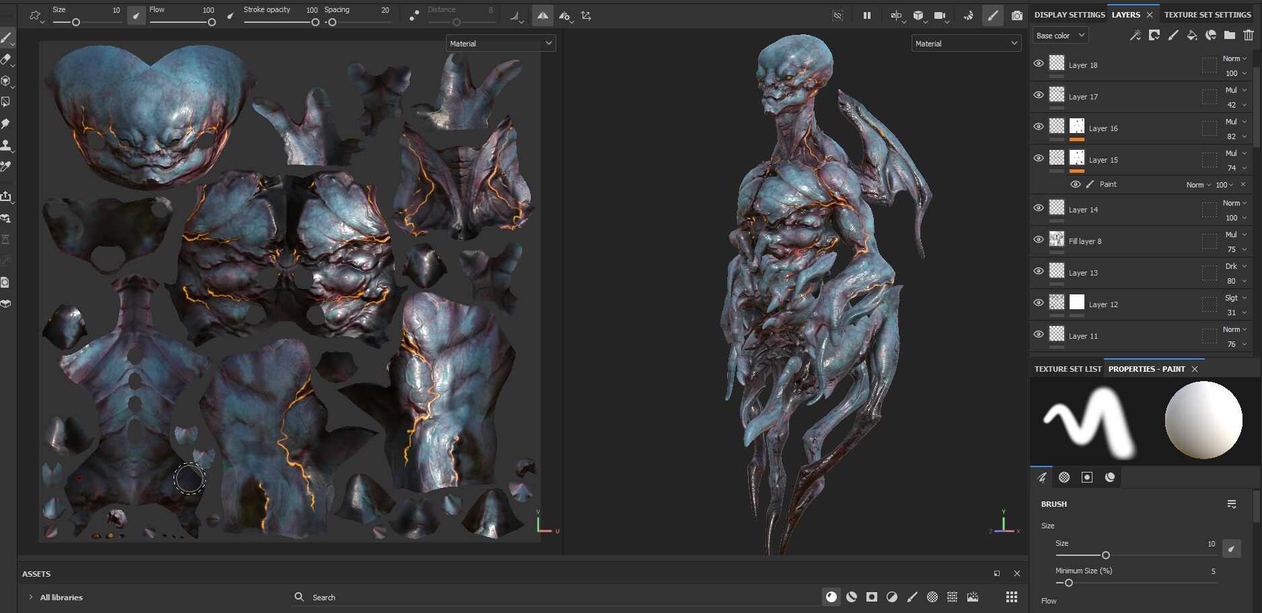This screenshot has width=1262, height=613.
Task: Pause engine computations button
Action: pos(867,15)
